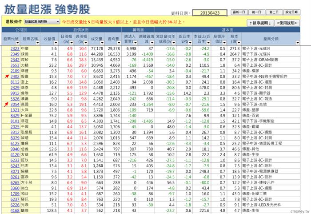
Task: Open stock code link 1709
Action: click(x=15, y=194)
